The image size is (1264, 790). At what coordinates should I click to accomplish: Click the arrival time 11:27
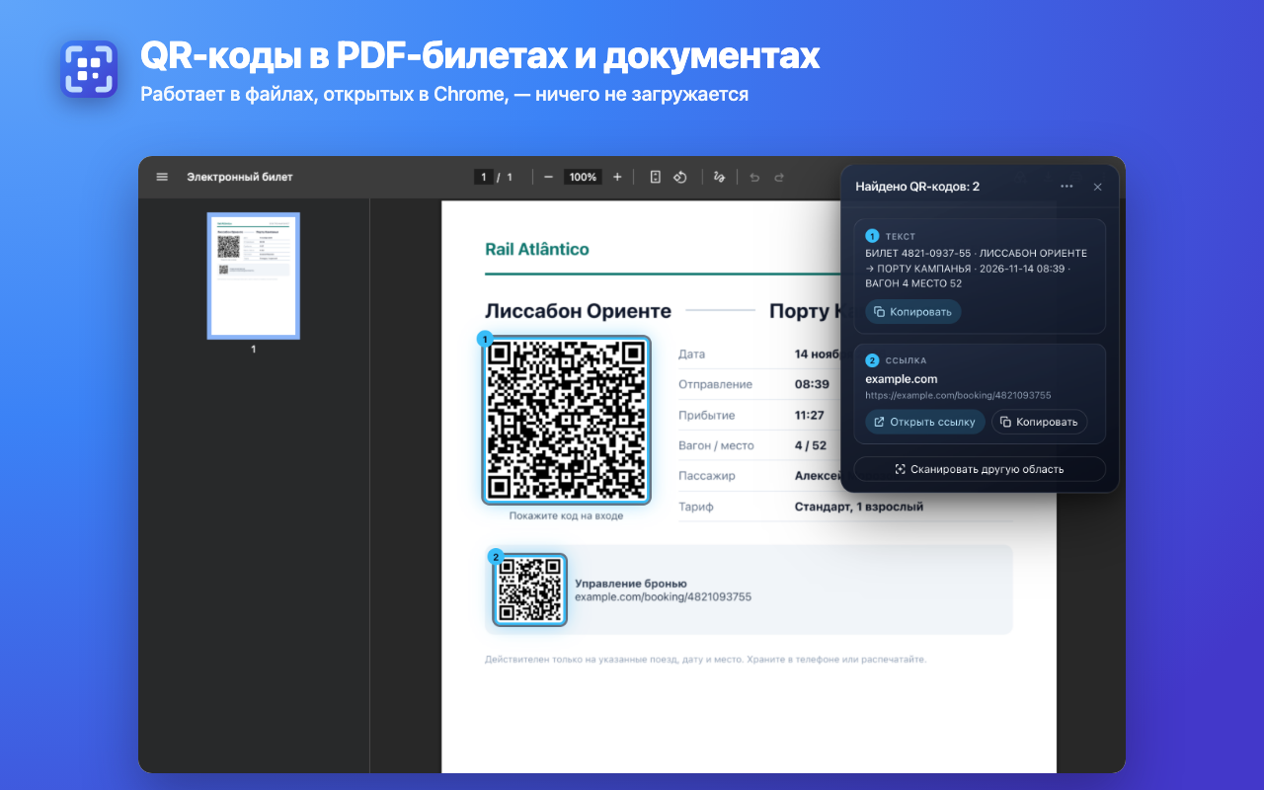pos(810,415)
